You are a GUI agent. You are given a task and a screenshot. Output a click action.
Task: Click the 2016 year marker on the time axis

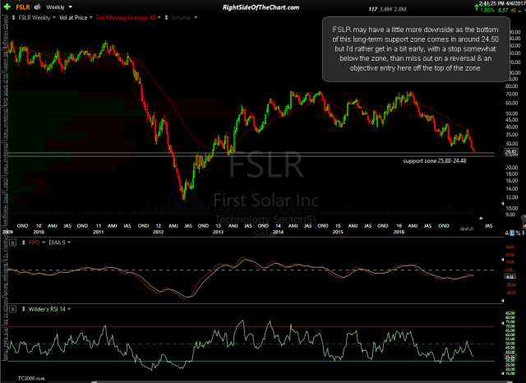(x=399, y=232)
